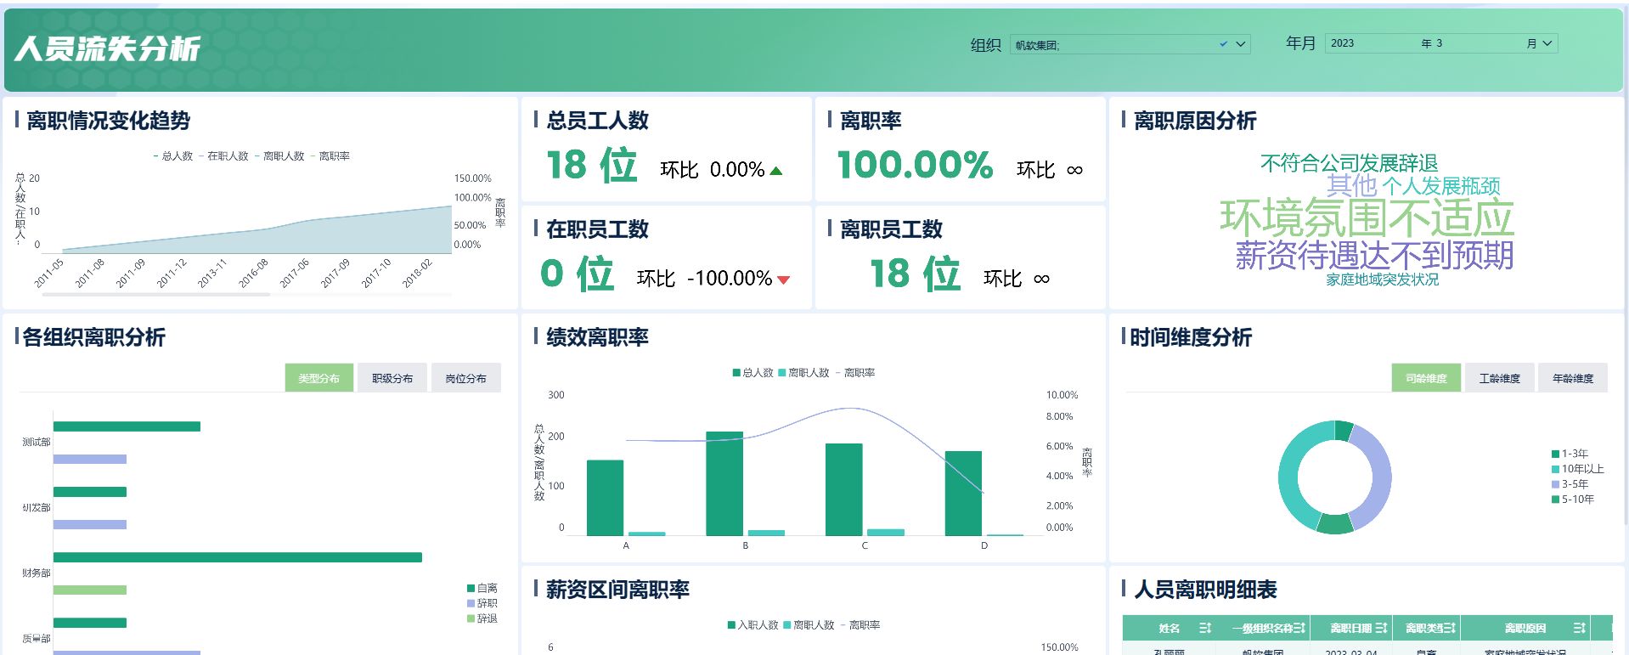1629x655 pixels.
Task: Click the 离职员工数 value 18 位
Action: (x=916, y=274)
